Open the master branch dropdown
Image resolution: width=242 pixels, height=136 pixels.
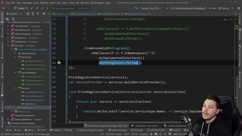(21, 8)
